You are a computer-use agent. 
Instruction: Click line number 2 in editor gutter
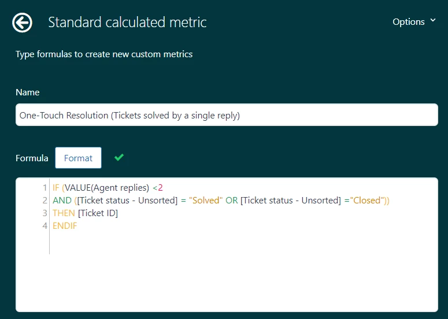[x=45, y=201]
